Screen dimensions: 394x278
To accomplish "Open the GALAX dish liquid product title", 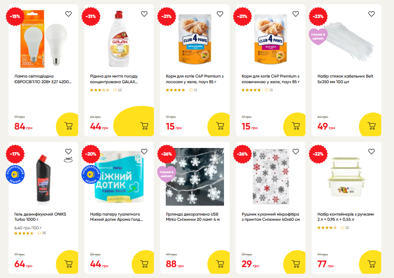I will (x=114, y=78).
